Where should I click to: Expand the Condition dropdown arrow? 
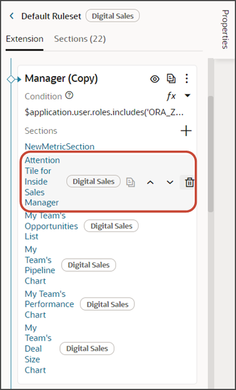(x=188, y=96)
